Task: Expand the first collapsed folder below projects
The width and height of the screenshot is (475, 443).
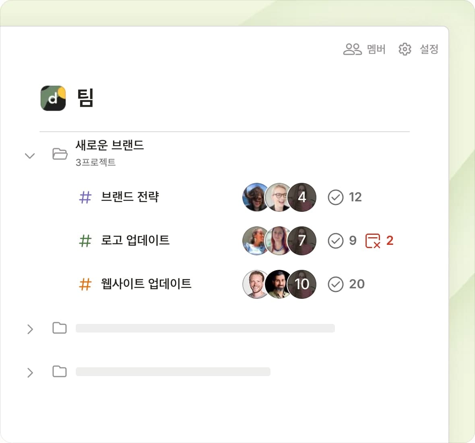Action: (30, 329)
